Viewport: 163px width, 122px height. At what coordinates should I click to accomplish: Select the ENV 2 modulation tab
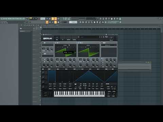pyautogui.click(x=58, y=69)
